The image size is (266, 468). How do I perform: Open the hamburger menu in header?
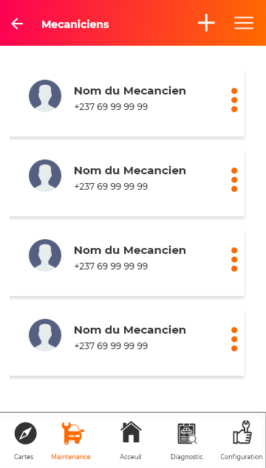coord(244,23)
